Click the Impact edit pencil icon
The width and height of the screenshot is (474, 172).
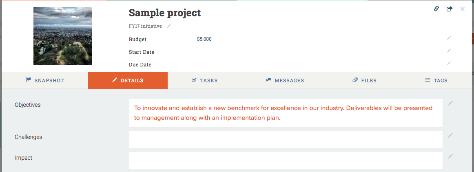coord(450,157)
